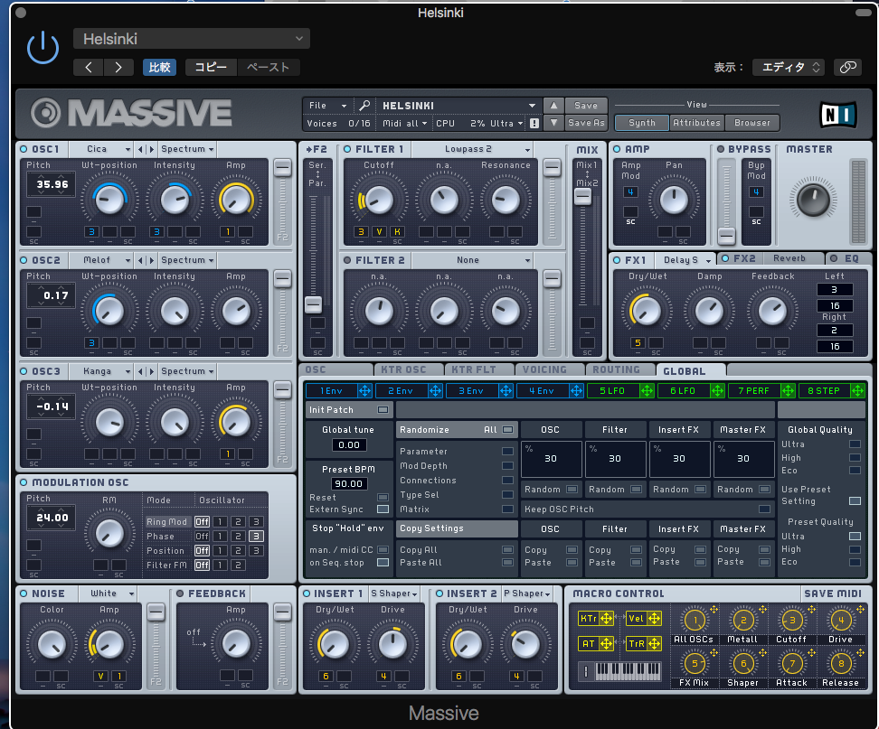The image size is (879, 729).
Task: Click the TrR macro cross icon
Action: (x=654, y=643)
